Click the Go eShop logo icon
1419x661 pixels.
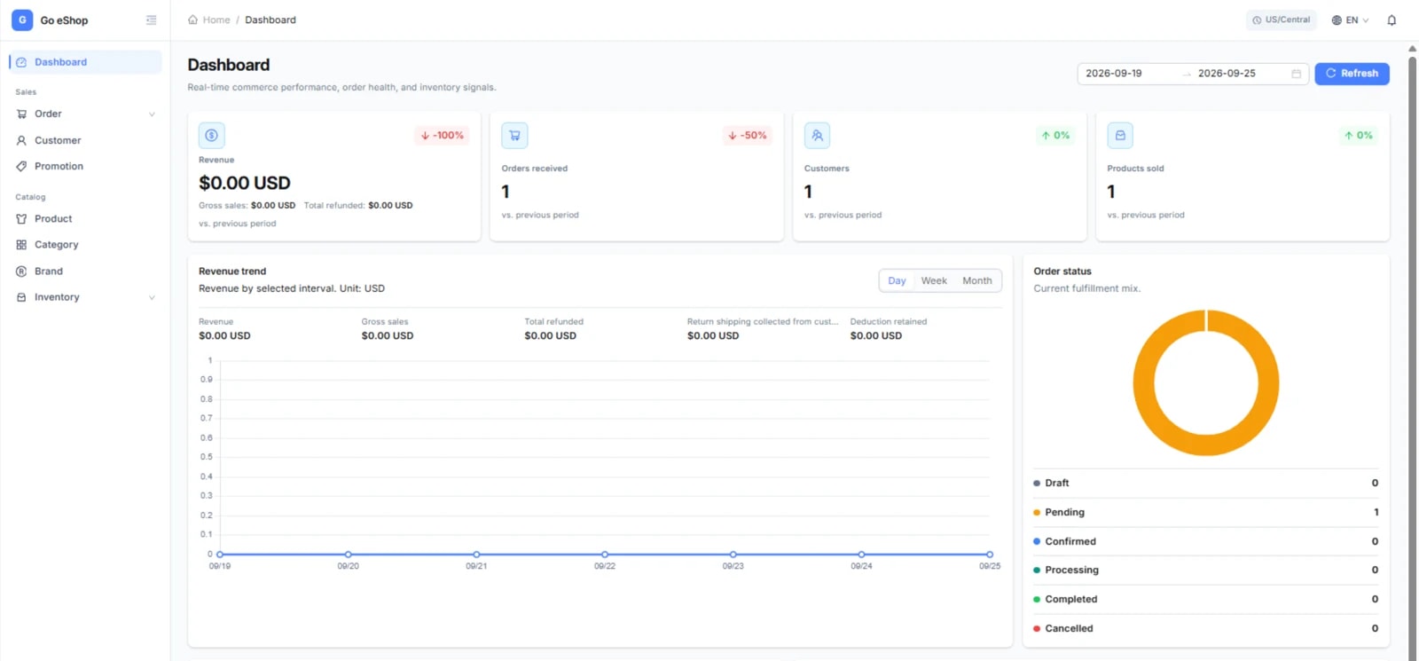[x=22, y=20]
